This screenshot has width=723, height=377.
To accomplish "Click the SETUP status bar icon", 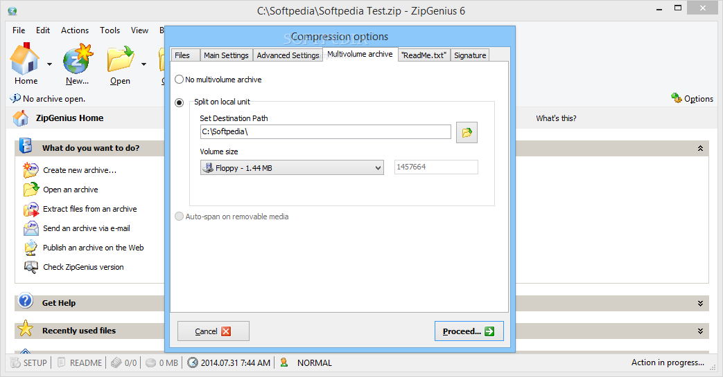I will pyautogui.click(x=15, y=362).
